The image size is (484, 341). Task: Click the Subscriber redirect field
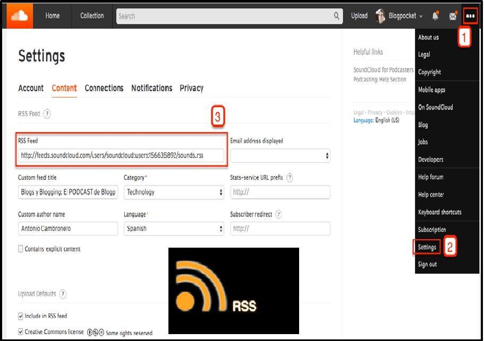pyautogui.click(x=280, y=229)
